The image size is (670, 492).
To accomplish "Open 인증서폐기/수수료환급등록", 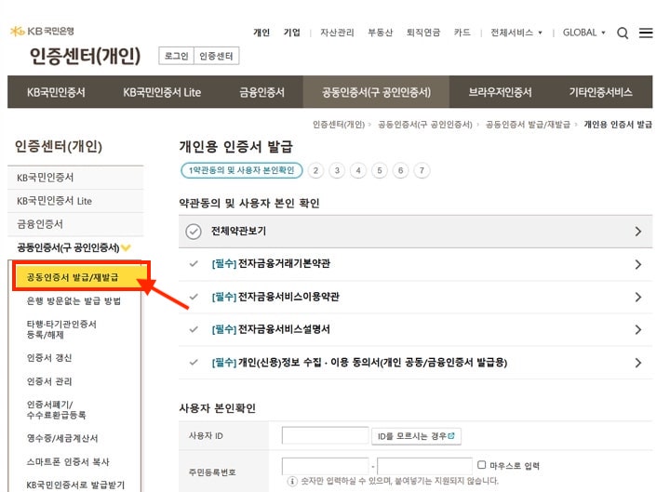I will (x=56, y=409).
